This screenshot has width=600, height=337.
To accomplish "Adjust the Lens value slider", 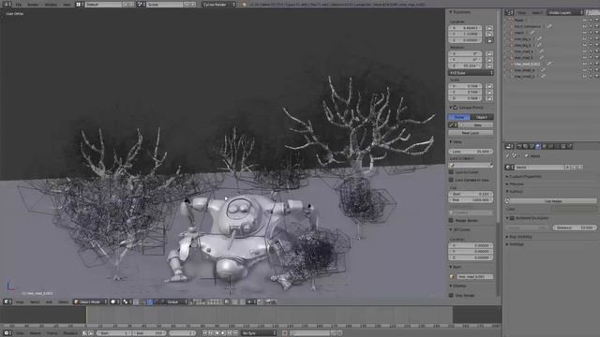I will (x=471, y=152).
